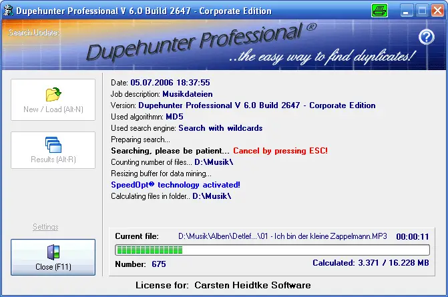
Task: Click the Preparing search... line
Action: (x=140, y=139)
